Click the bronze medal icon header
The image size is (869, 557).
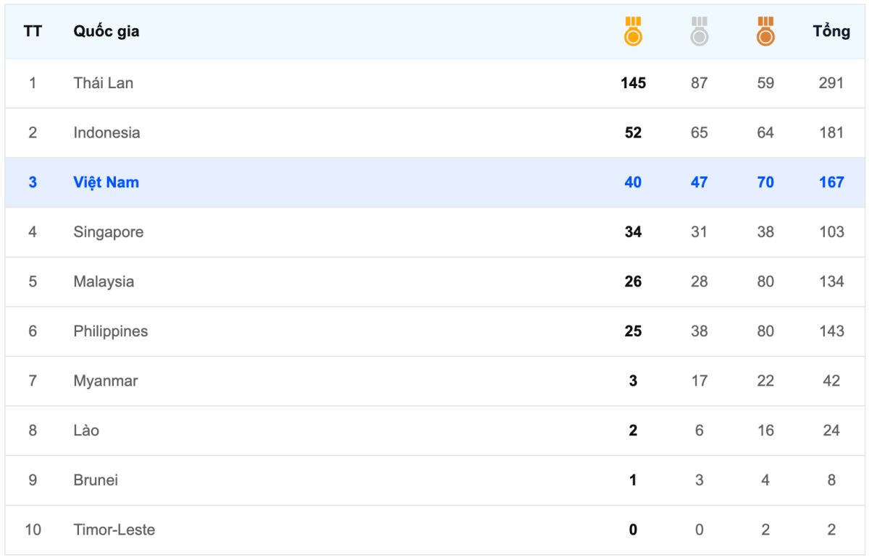(765, 32)
